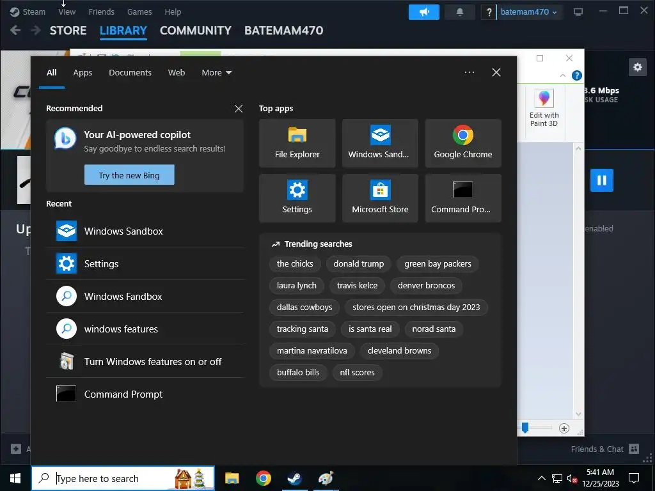Search stores open on christmas day 2023
Viewport: 655px width, 491px height.
click(416, 308)
